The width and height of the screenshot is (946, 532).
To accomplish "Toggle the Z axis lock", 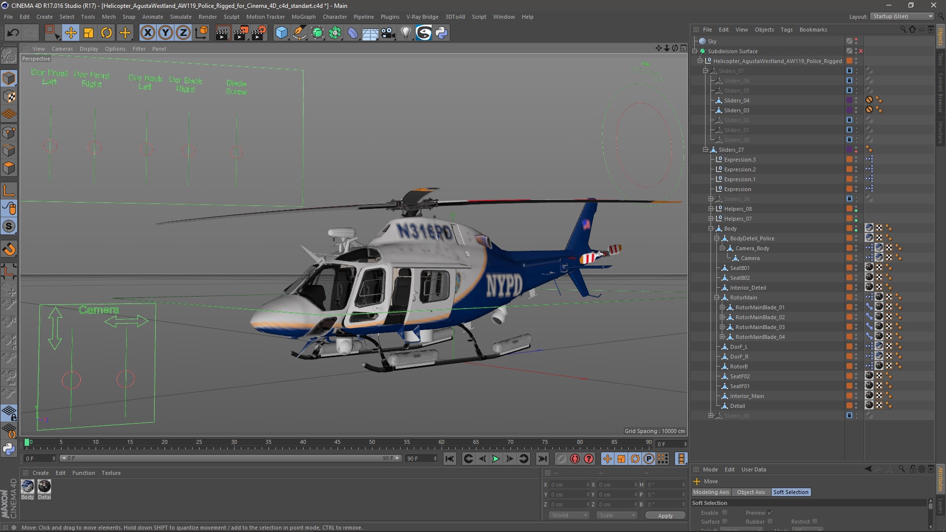I will tap(183, 33).
